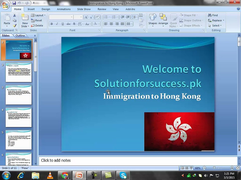The image size is (241, 180).
Task: Open the Shapes gallery
Action: coord(153,20)
